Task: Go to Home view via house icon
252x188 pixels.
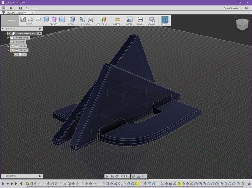Action: pos(236,17)
